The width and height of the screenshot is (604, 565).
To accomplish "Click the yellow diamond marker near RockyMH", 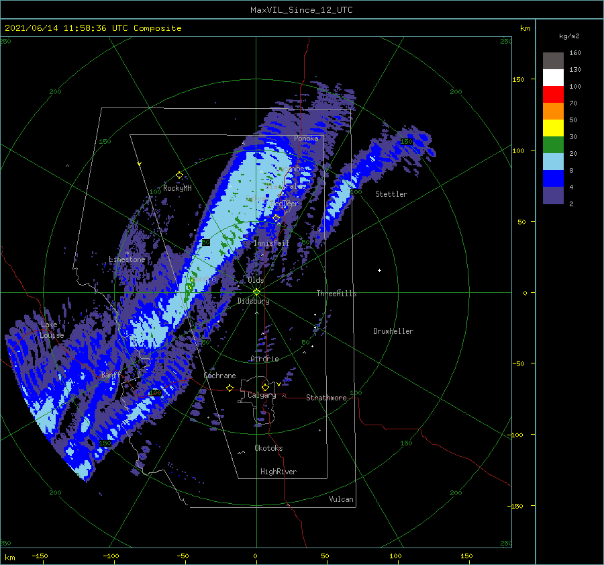I will [179, 175].
